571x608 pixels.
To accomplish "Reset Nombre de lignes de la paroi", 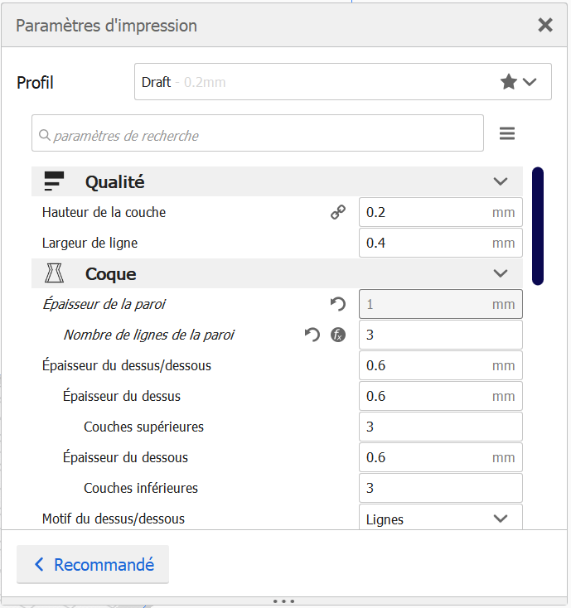I will [x=312, y=335].
